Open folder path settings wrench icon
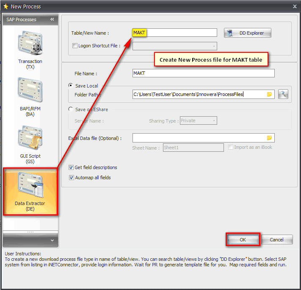The width and height of the screenshot is (301, 290). point(283,94)
